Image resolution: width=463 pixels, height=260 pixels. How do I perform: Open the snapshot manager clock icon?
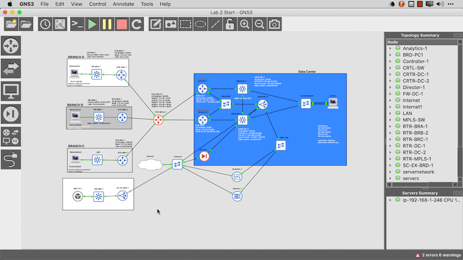pyautogui.click(x=45, y=24)
